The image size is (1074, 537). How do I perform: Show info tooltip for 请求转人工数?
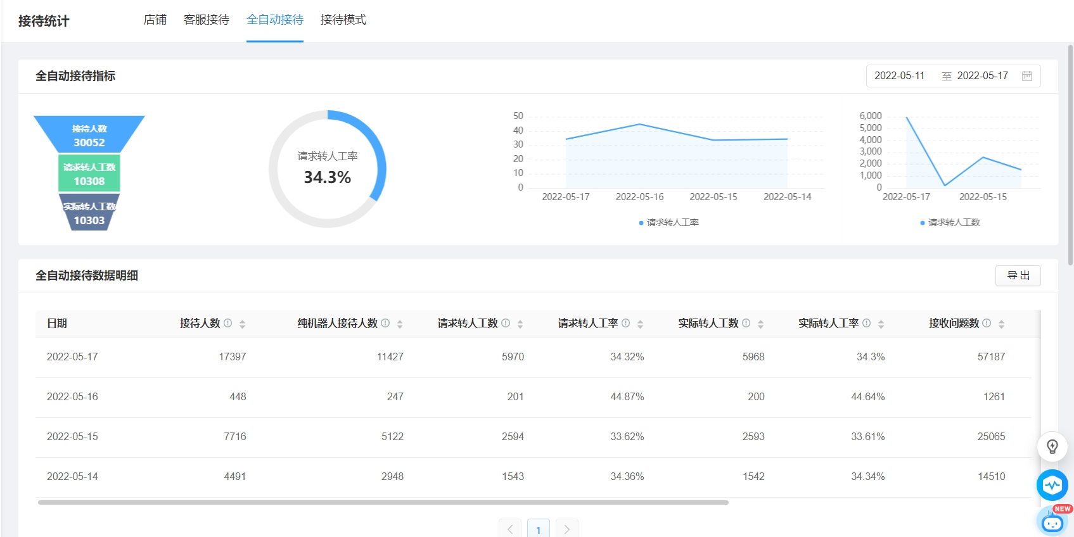pos(506,323)
